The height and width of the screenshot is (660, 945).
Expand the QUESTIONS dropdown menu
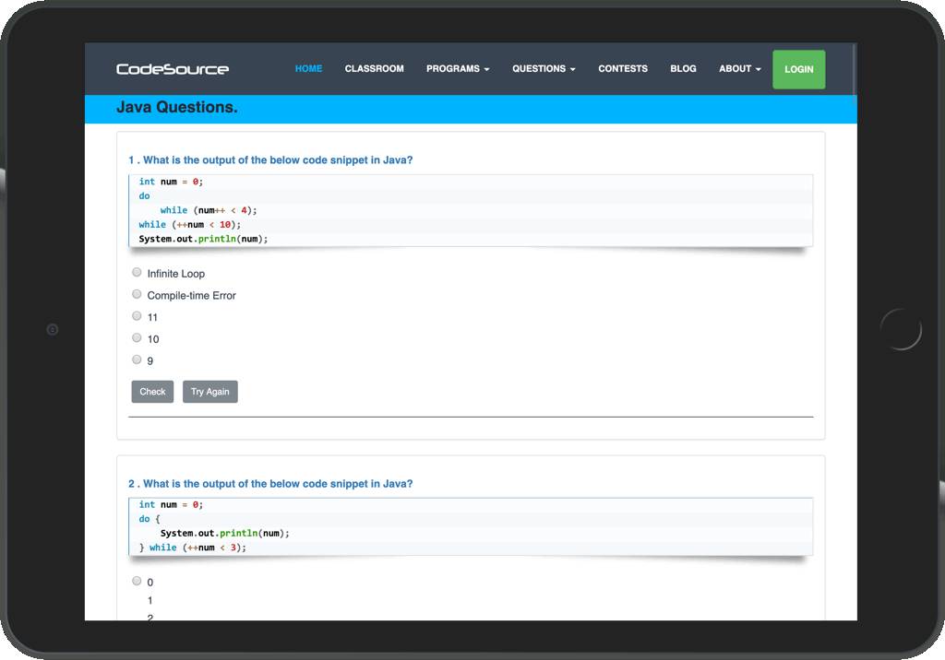pos(544,68)
